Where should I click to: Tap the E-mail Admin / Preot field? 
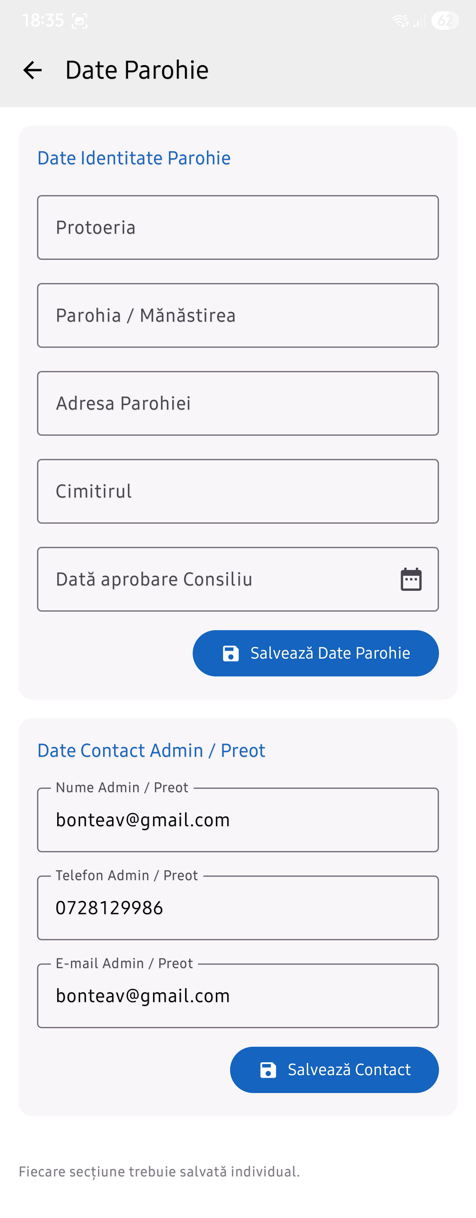tap(237, 995)
